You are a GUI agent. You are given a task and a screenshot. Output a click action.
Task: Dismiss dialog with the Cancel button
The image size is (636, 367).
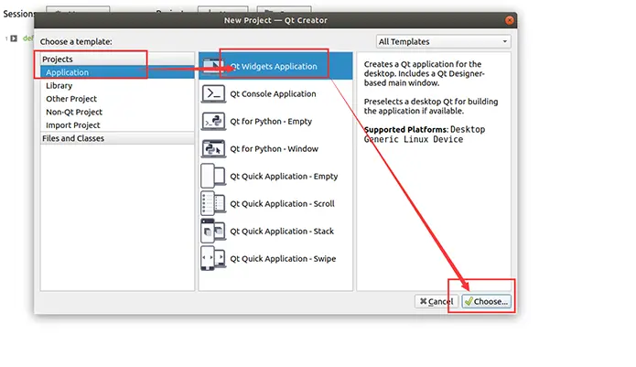point(437,301)
